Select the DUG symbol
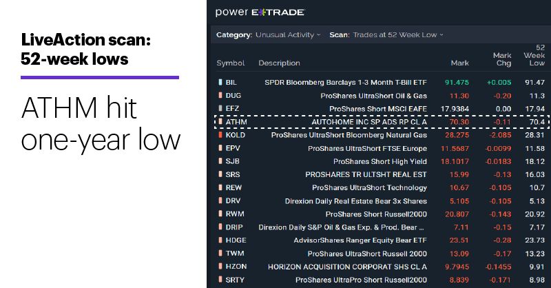Image resolution: width=551 pixels, height=288 pixels. (233, 95)
